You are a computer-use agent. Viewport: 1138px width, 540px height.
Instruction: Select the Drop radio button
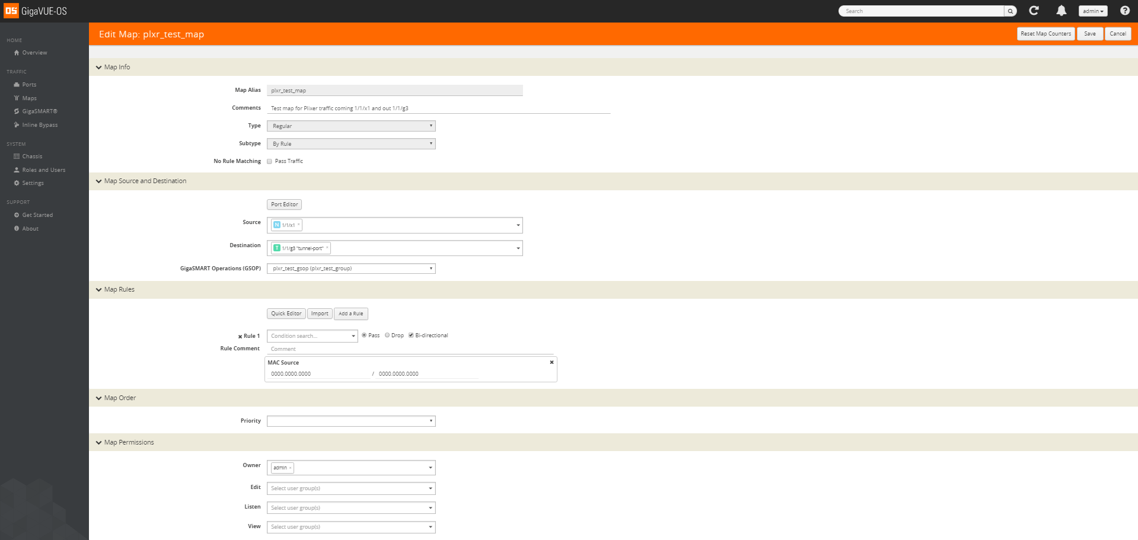click(387, 335)
